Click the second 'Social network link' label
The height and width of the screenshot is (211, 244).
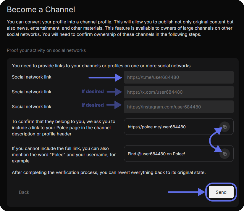(31, 92)
